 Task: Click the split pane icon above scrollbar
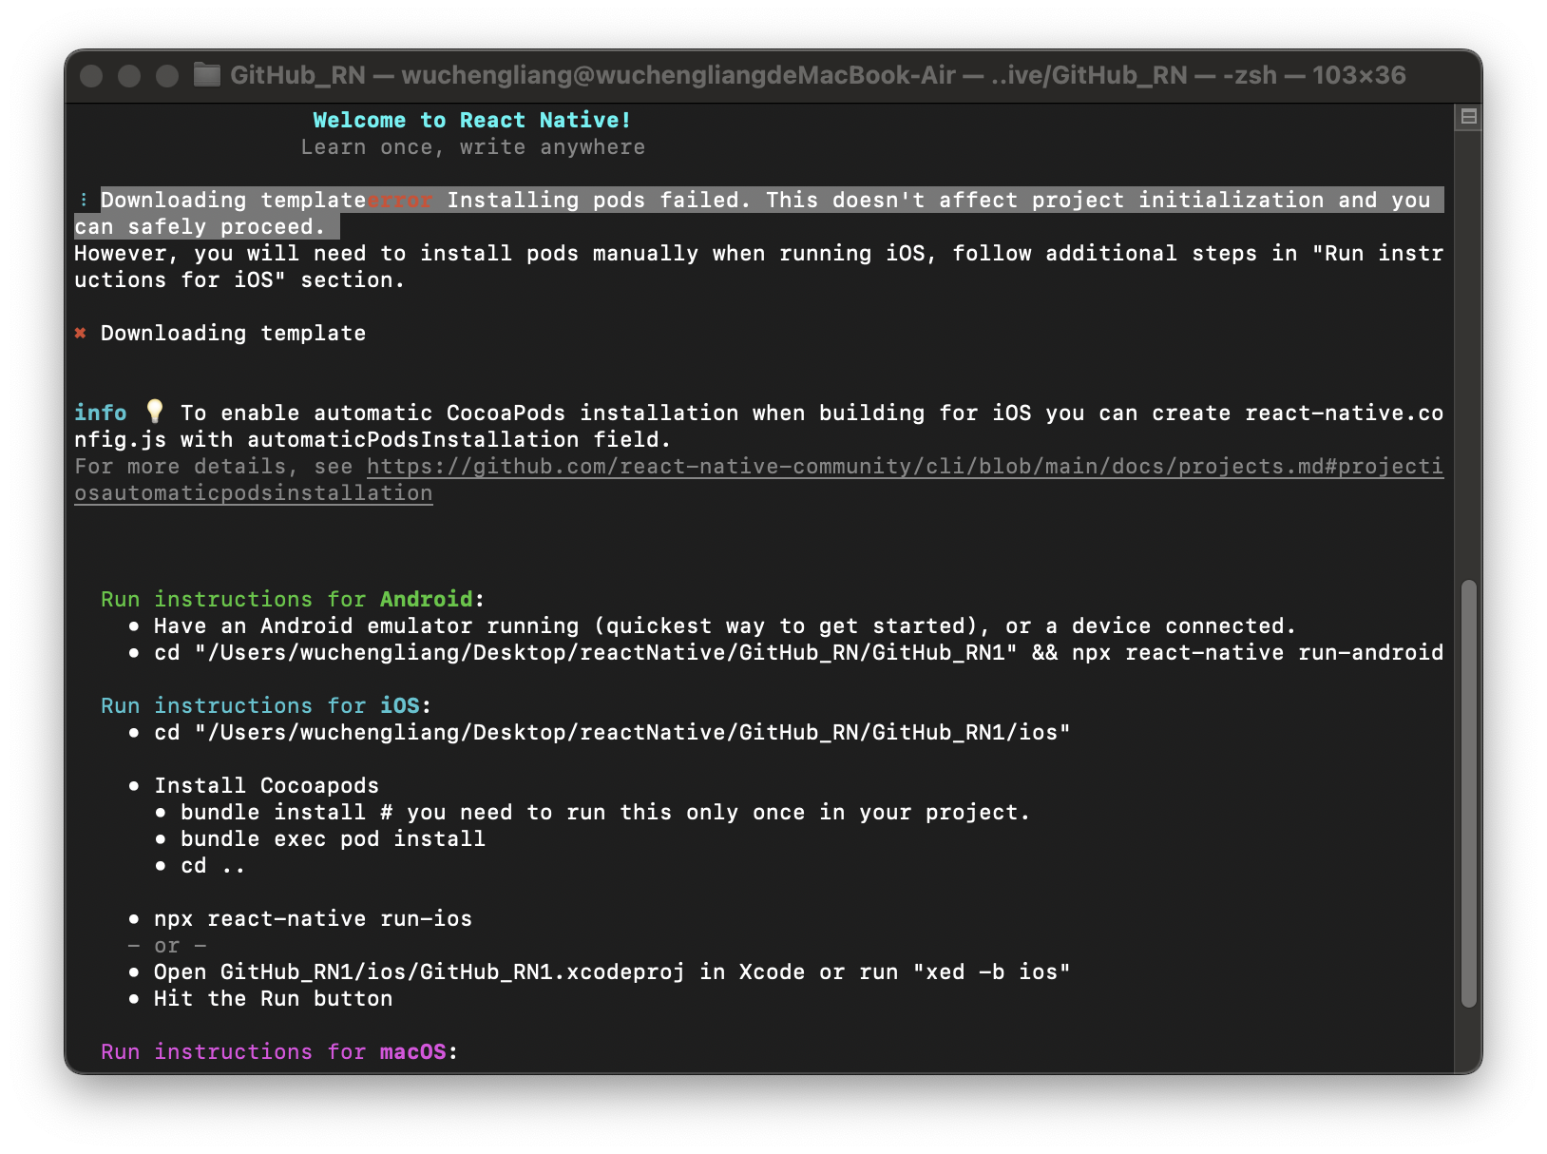1468,117
